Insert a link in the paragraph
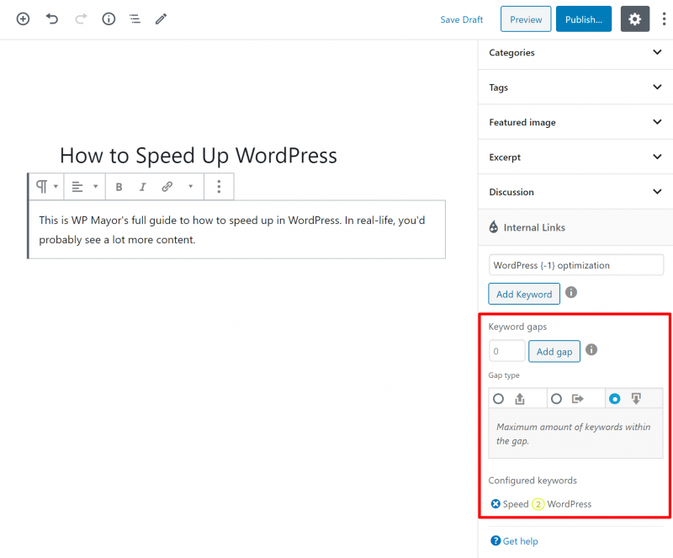 [x=167, y=187]
